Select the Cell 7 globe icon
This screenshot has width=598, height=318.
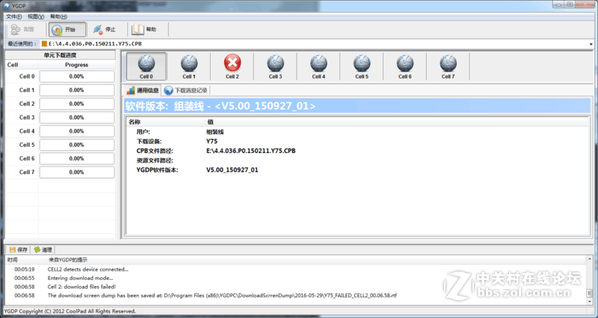tap(448, 66)
